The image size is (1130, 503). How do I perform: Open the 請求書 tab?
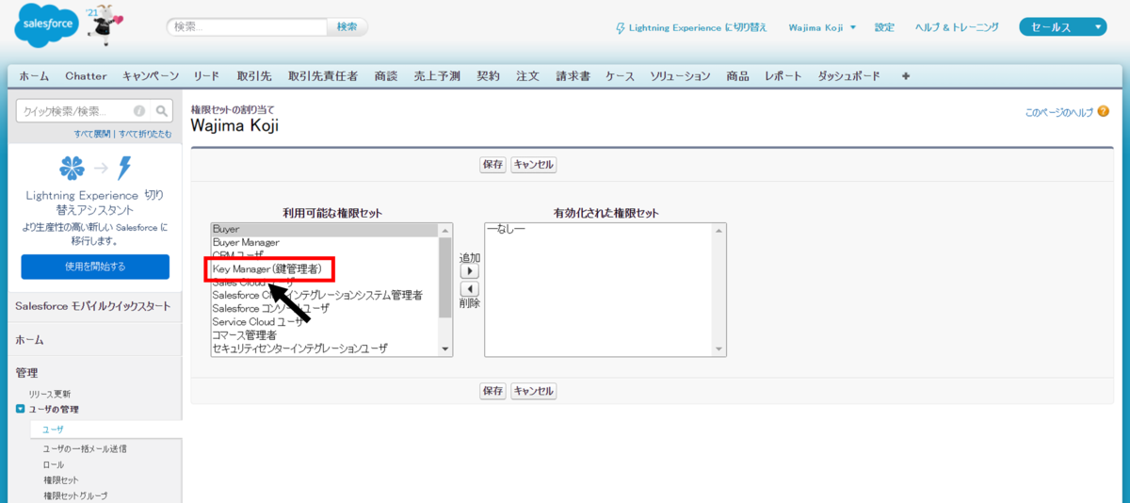[x=573, y=76]
